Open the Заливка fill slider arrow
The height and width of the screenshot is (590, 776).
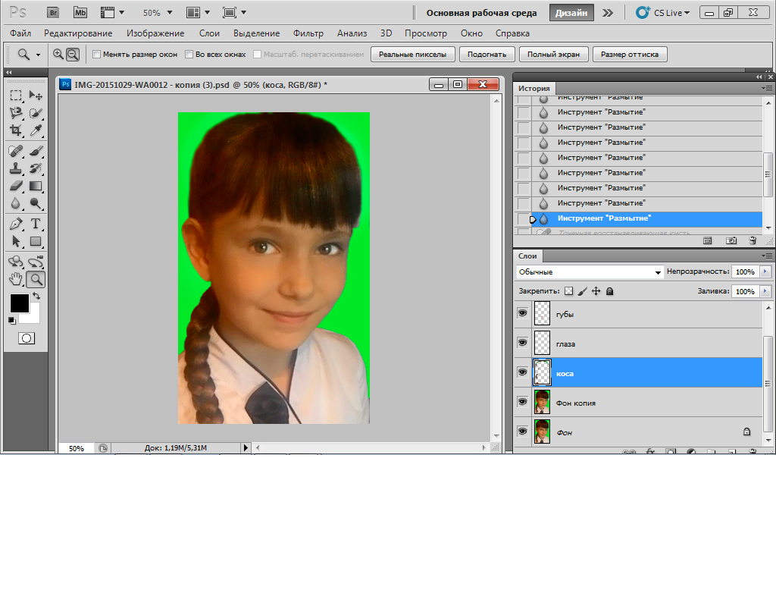[765, 291]
